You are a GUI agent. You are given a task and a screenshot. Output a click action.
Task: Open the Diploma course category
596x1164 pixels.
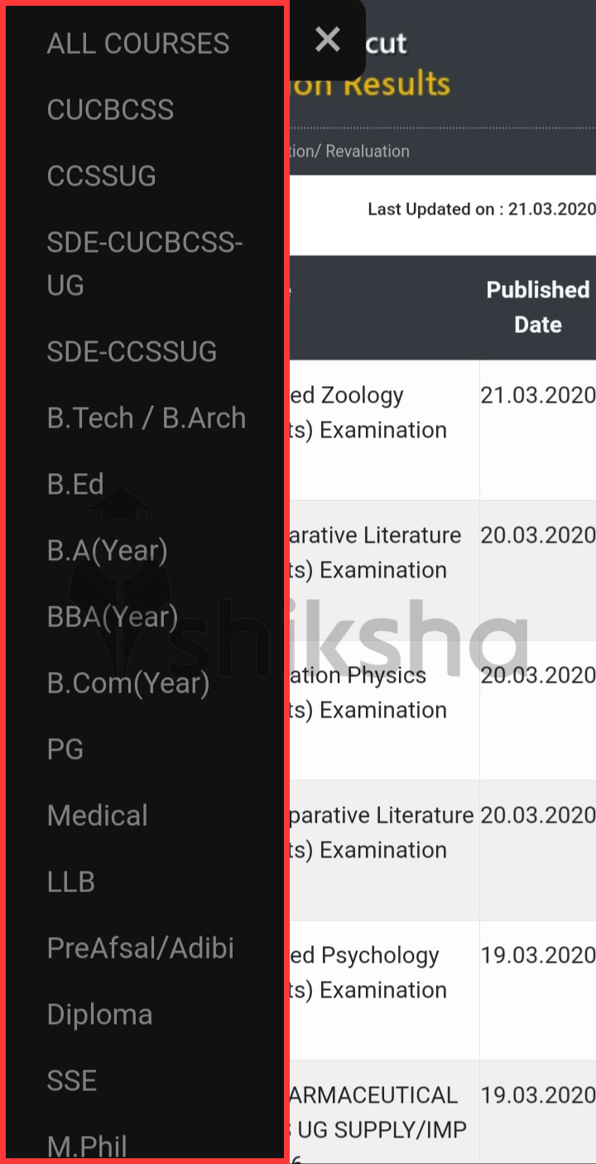pos(99,1014)
